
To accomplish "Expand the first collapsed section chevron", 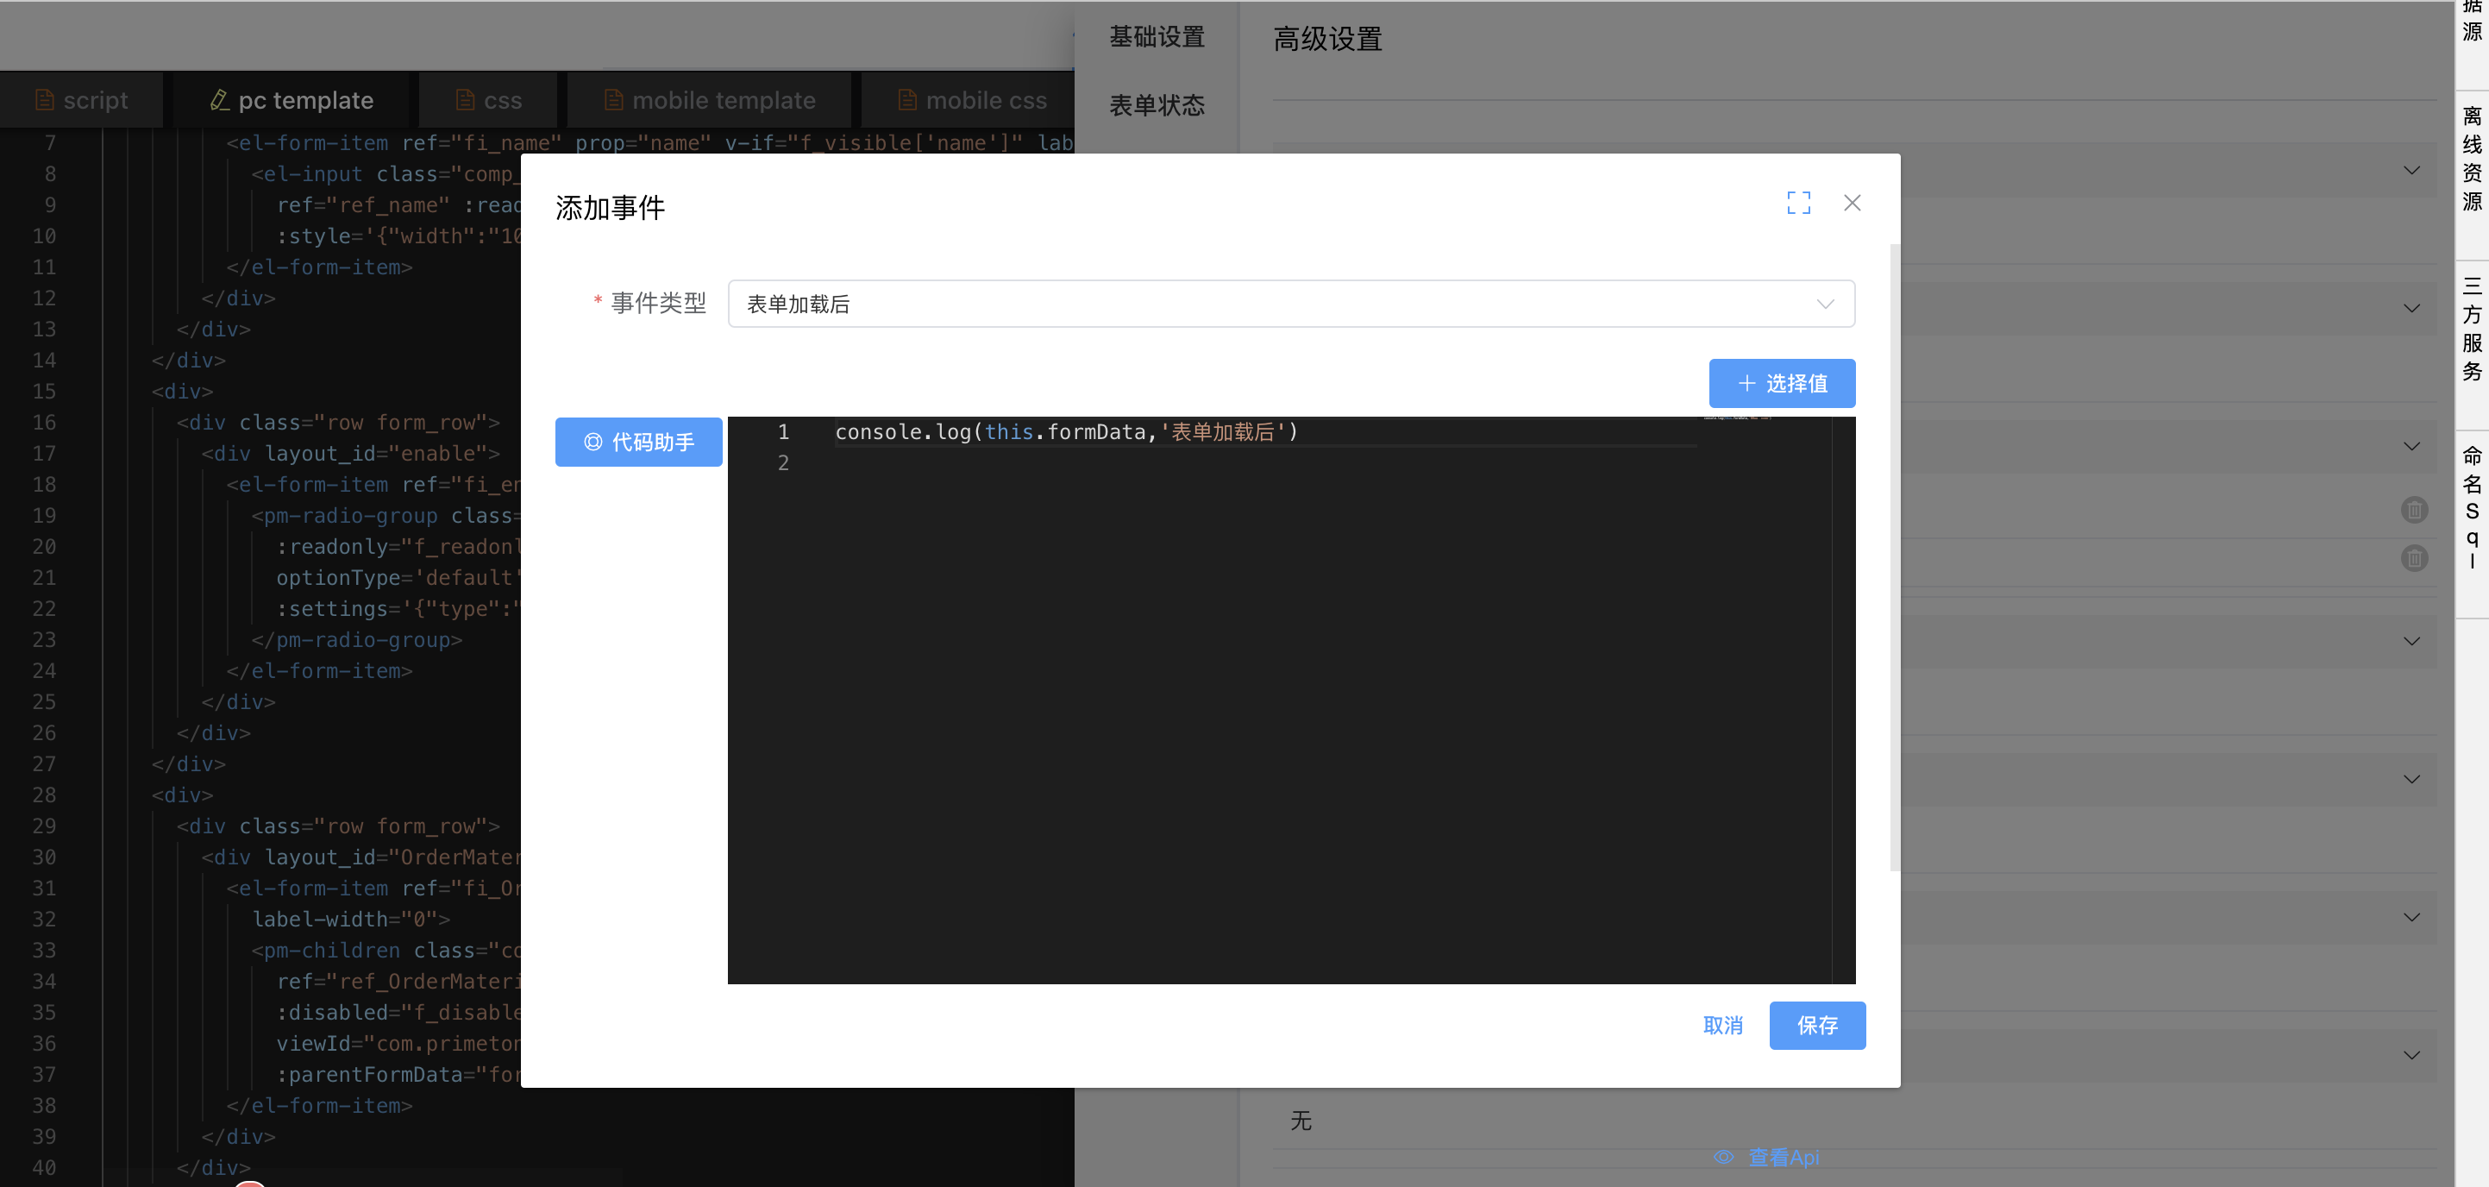I will coord(2411,170).
